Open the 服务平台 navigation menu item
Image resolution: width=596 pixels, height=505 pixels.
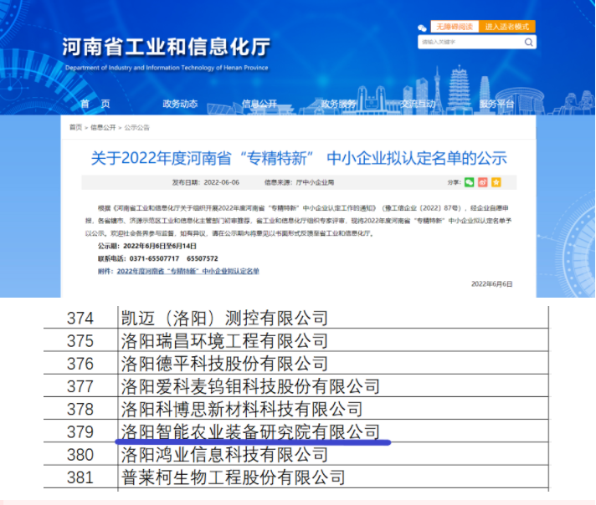[x=496, y=104]
